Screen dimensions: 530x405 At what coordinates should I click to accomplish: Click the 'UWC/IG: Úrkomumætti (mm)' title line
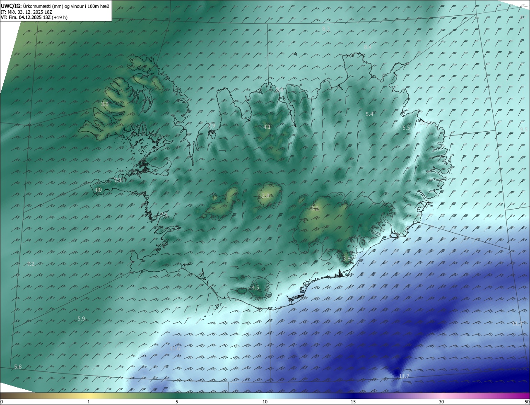pos(55,6)
